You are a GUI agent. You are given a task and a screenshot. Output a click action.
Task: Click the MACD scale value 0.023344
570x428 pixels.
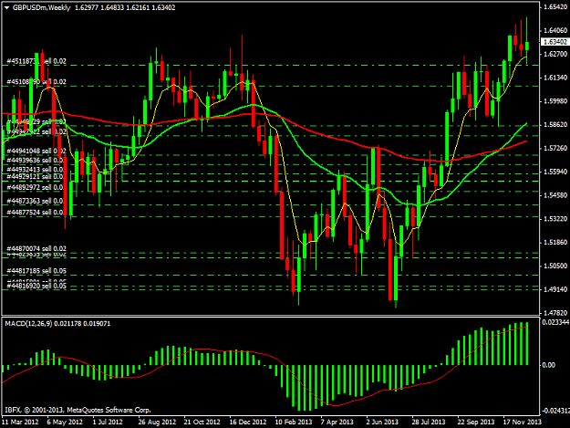click(555, 322)
